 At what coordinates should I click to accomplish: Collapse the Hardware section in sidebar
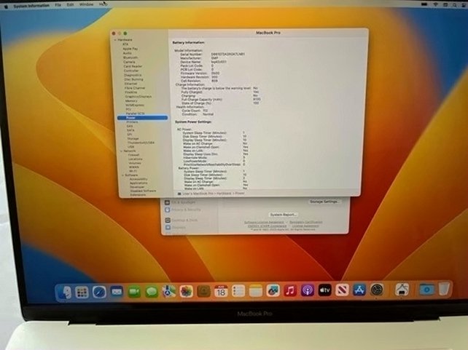(115, 40)
